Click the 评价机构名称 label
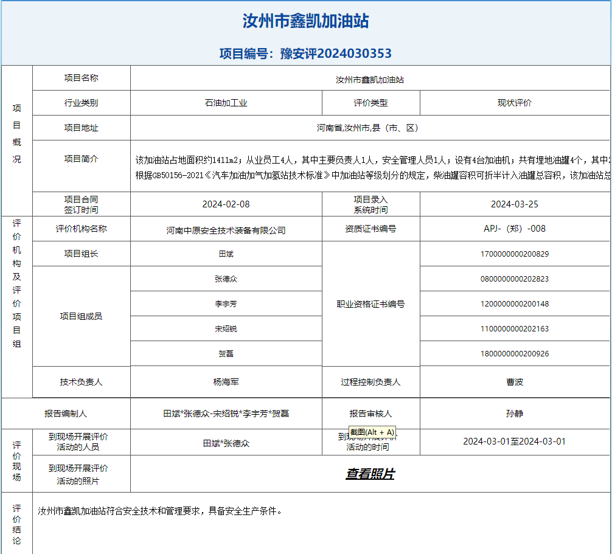Viewport: 612px width, 554px height. click(x=81, y=229)
